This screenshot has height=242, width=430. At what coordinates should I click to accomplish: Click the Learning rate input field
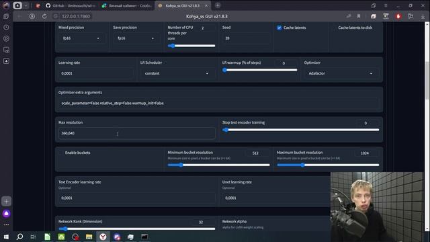pyautogui.click(x=95, y=73)
